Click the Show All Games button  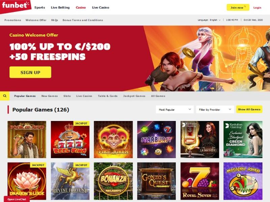click(x=249, y=109)
